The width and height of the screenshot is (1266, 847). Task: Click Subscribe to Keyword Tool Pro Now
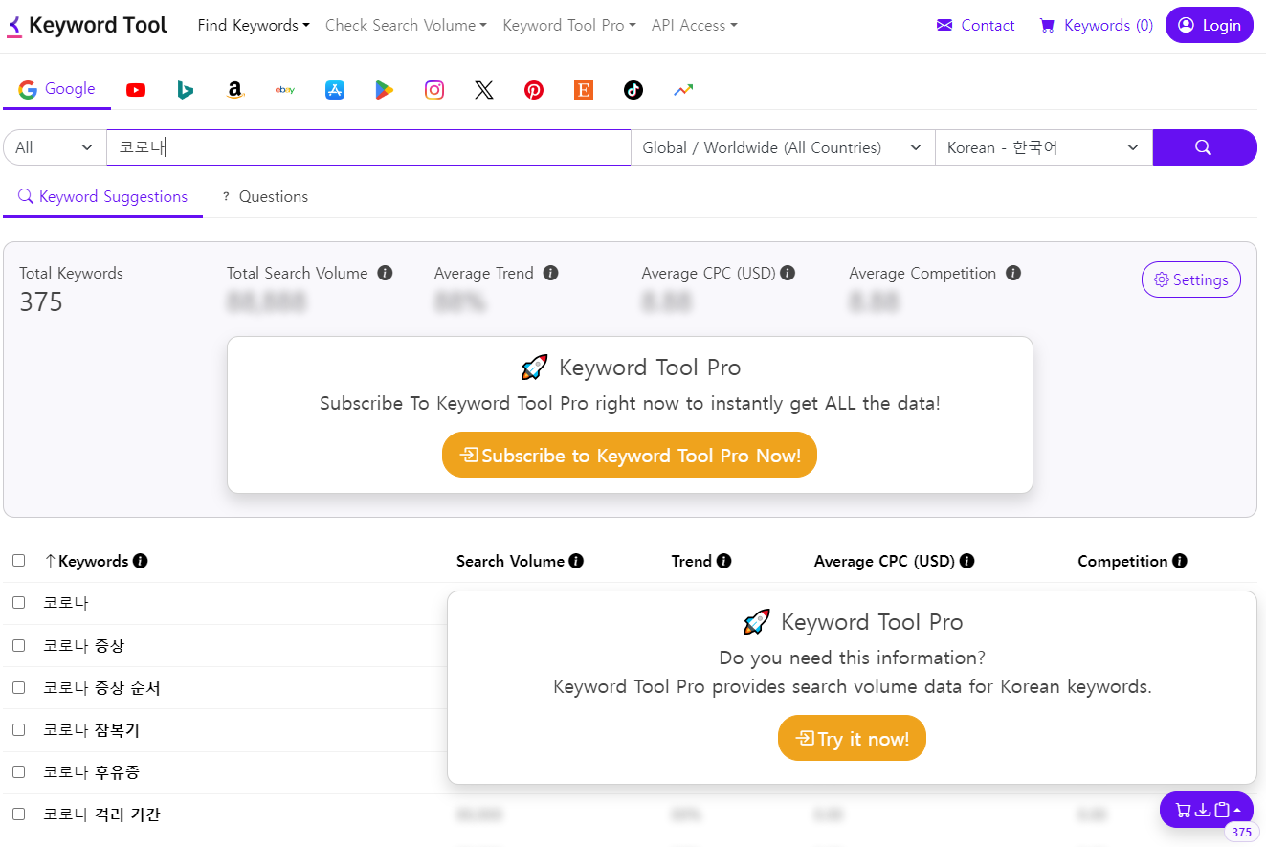point(630,456)
